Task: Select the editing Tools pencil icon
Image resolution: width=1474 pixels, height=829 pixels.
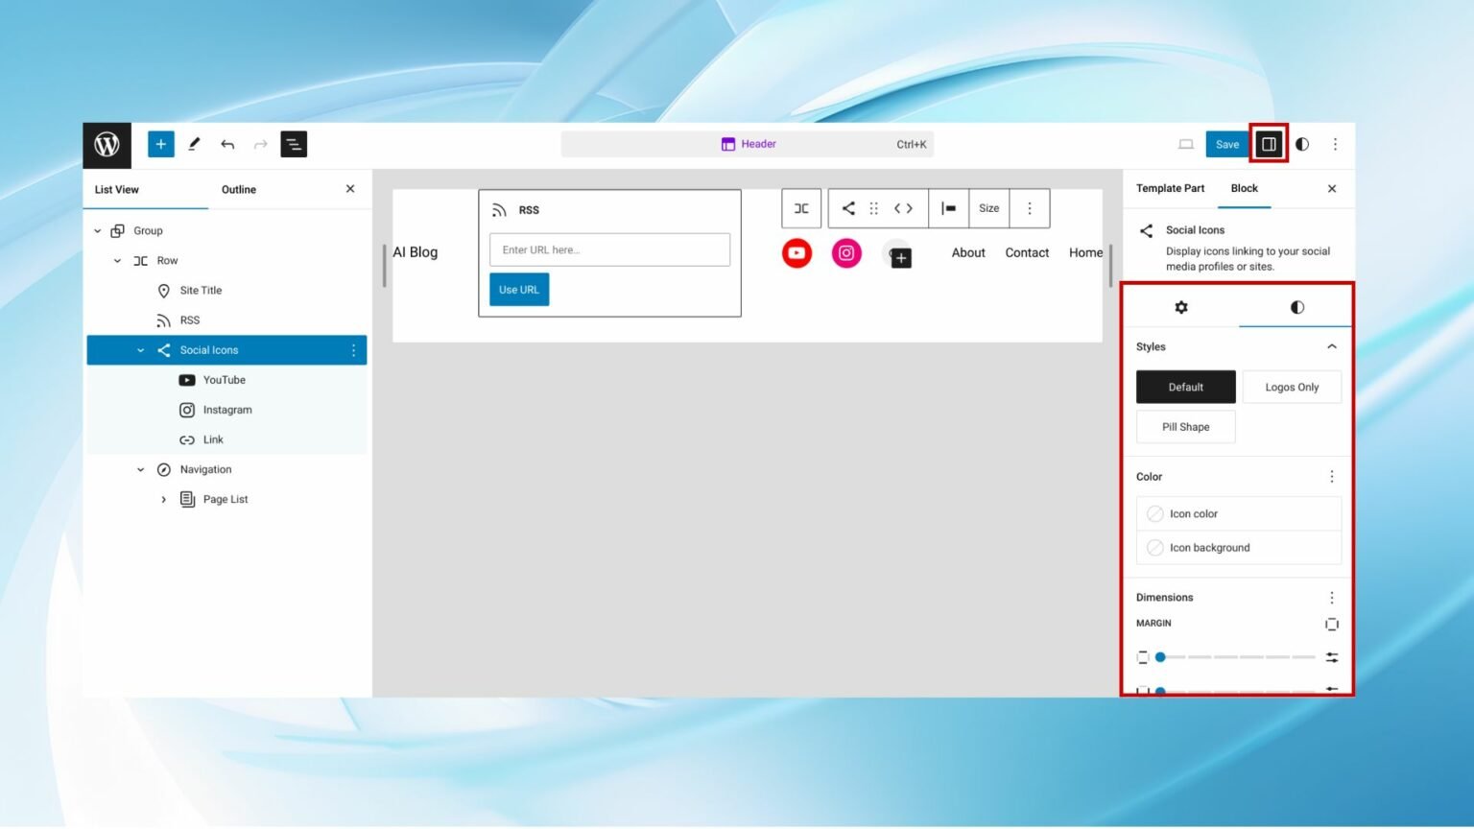Action: tap(193, 144)
